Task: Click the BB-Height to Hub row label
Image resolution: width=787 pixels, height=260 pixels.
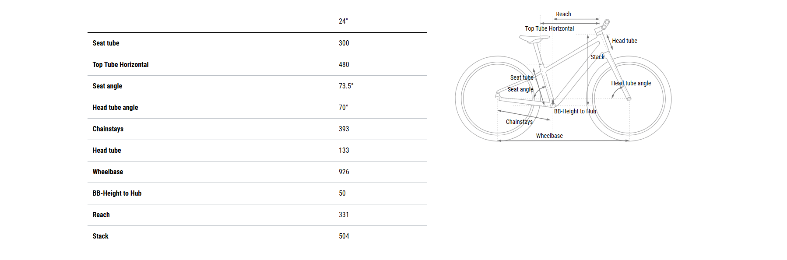Action: (x=117, y=193)
